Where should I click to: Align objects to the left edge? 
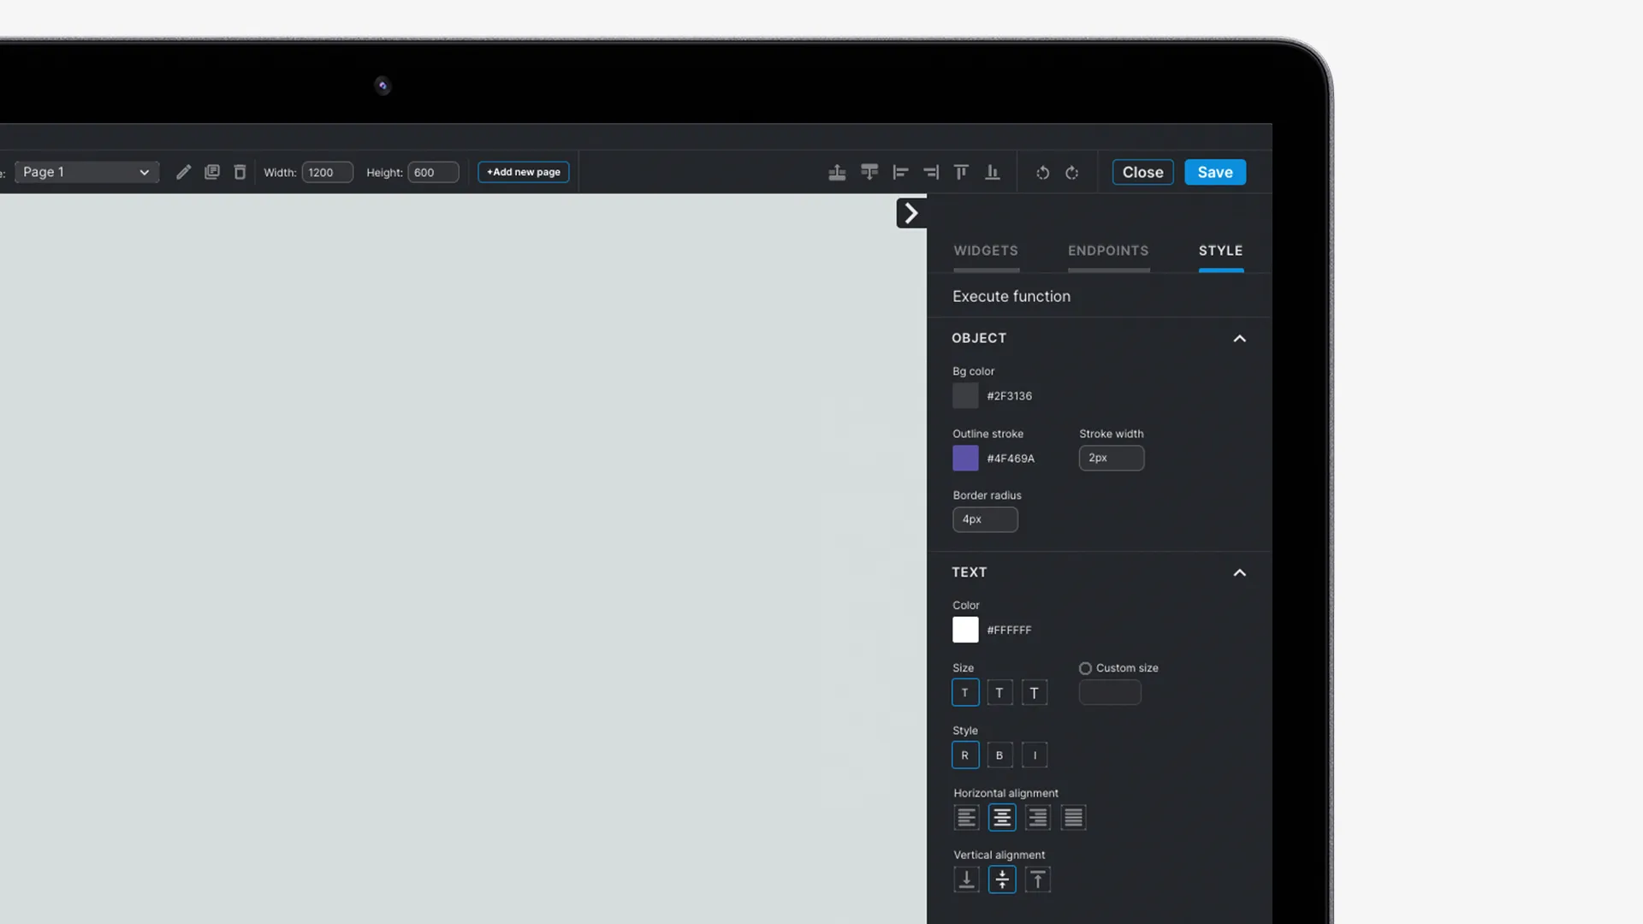pyautogui.click(x=900, y=173)
